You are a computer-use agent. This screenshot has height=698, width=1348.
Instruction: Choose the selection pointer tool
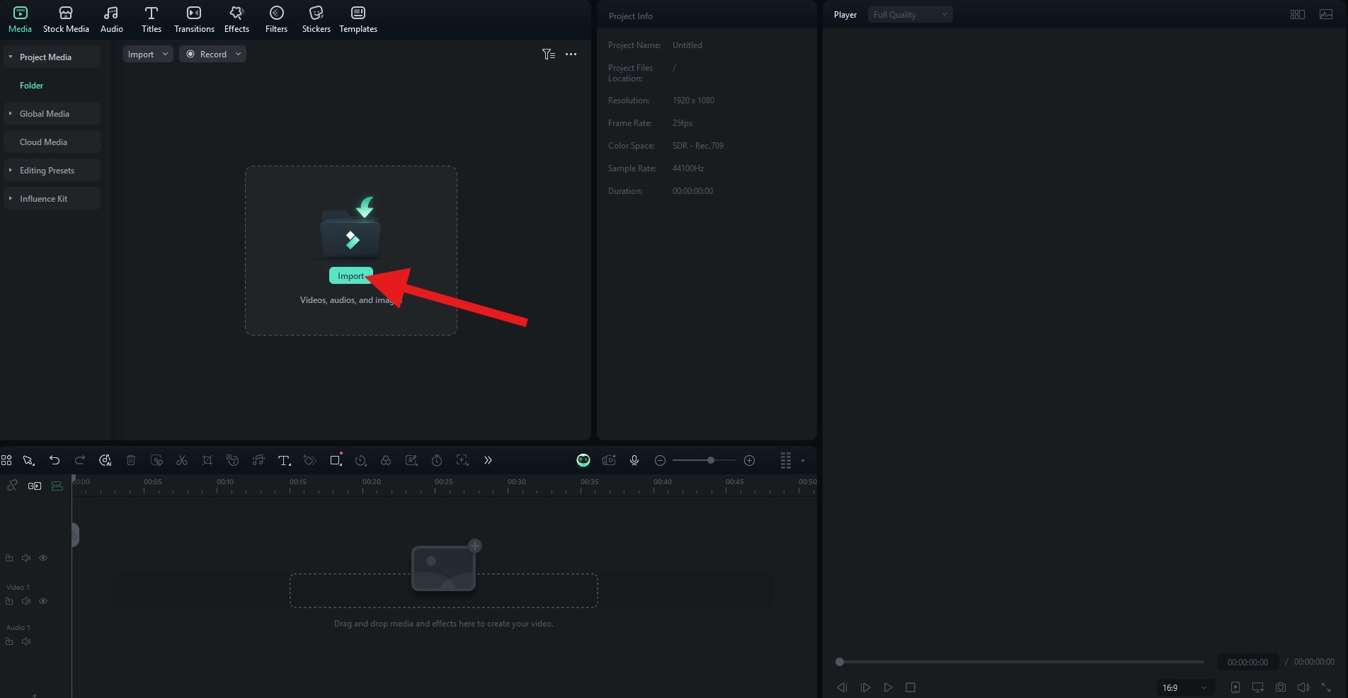[28, 460]
